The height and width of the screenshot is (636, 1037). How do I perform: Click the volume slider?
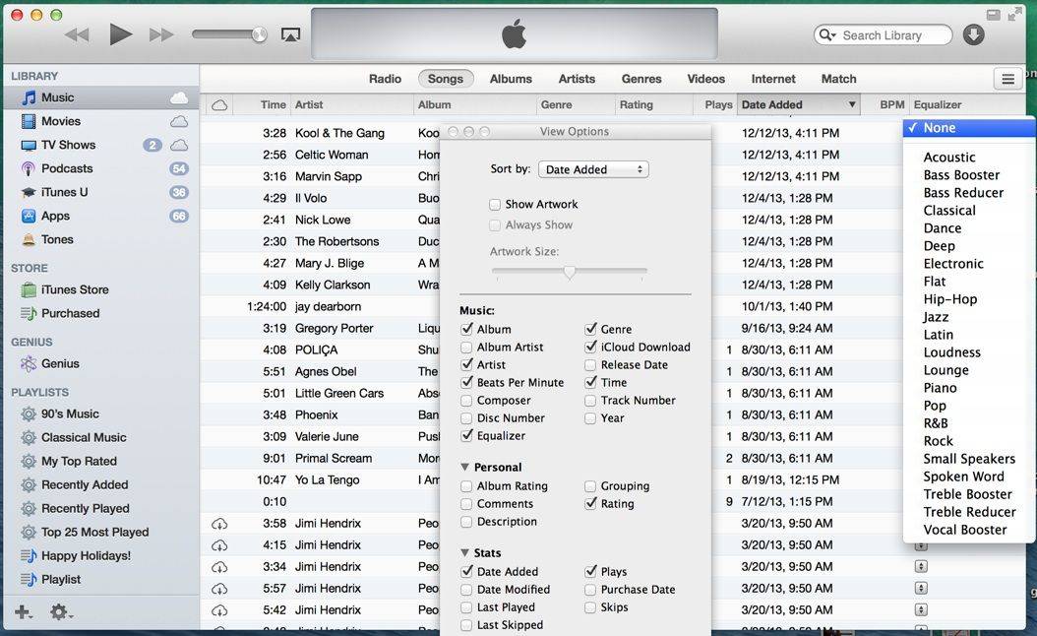(x=229, y=35)
